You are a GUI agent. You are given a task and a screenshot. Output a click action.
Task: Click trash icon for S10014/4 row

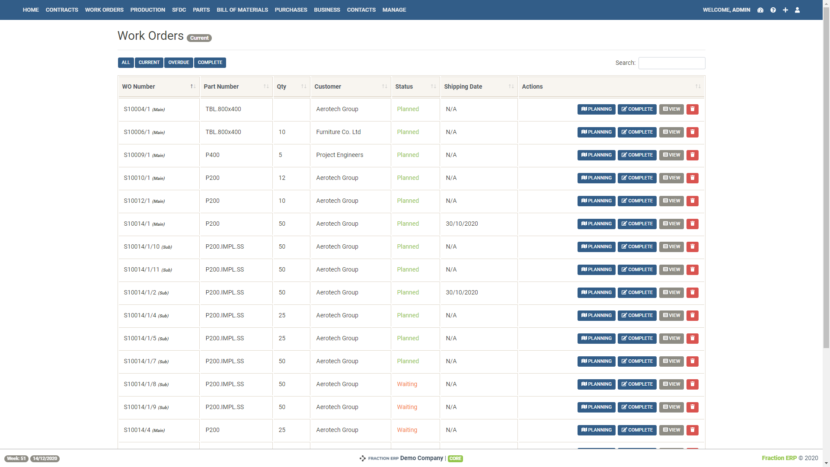pos(693,430)
